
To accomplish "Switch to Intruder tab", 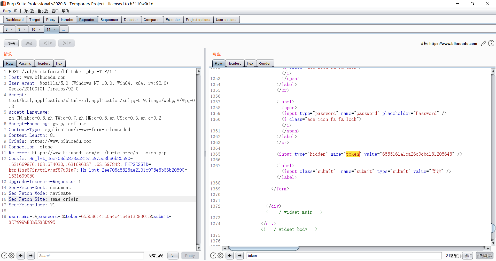I will (67, 20).
